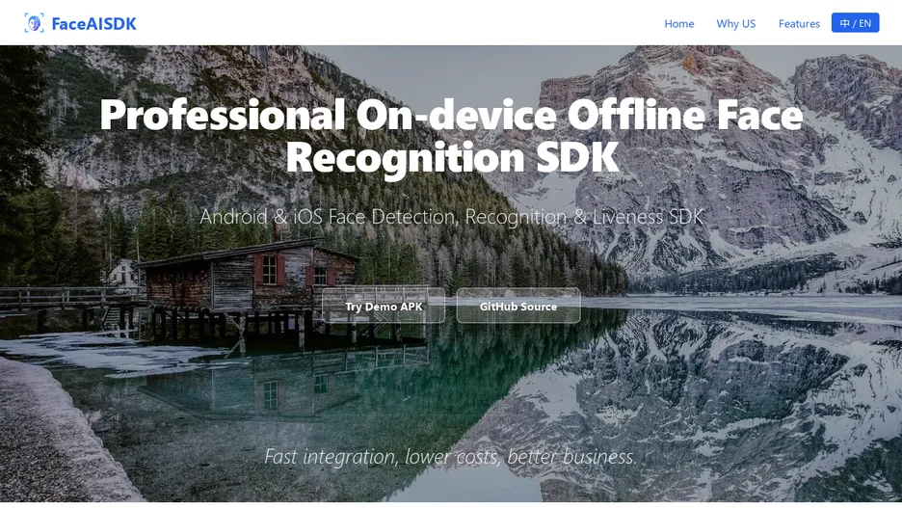This screenshot has height=508, width=902.
Task: Open the GitHub Source button
Action: [518, 307]
